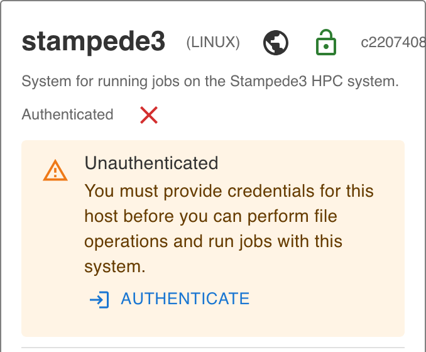Click the red X authentication status icon
Viewport: 426px width, 352px height.
click(149, 114)
